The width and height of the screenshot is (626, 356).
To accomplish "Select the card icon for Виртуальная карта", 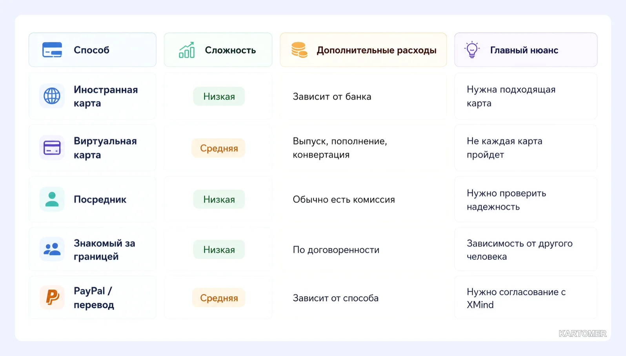I will [52, 148].
